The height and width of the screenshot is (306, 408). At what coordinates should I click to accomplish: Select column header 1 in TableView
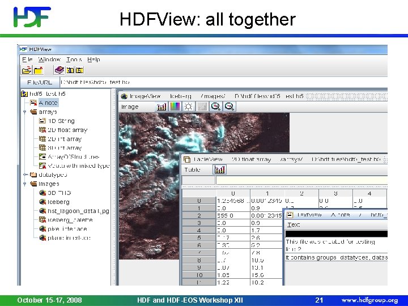click(x=267, y=193)
